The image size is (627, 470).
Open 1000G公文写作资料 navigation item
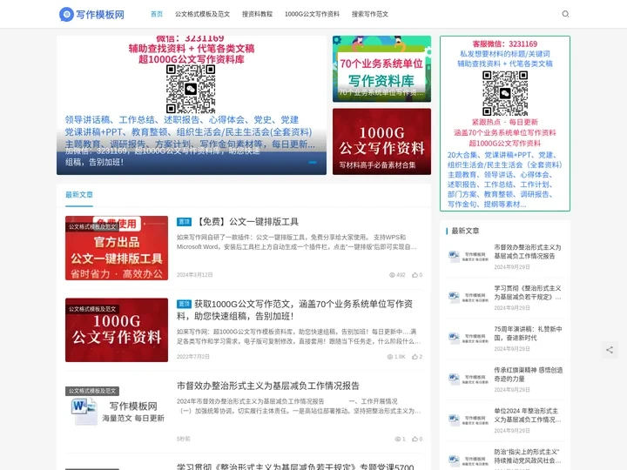click(312, 14)
